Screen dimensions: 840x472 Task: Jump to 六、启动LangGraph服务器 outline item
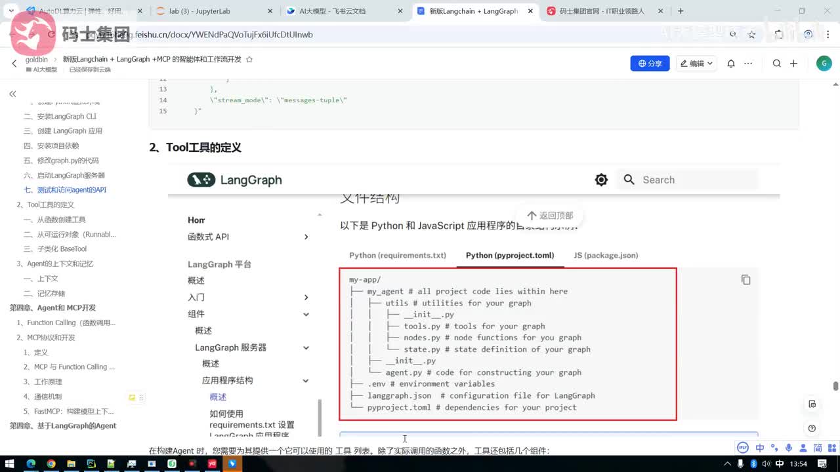coord(64,175)
